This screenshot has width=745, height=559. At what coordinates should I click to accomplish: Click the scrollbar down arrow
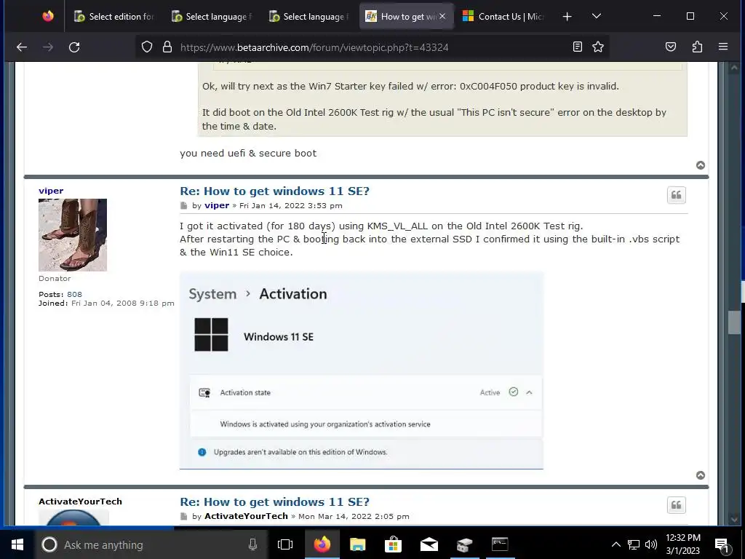[x=734, y=520]
